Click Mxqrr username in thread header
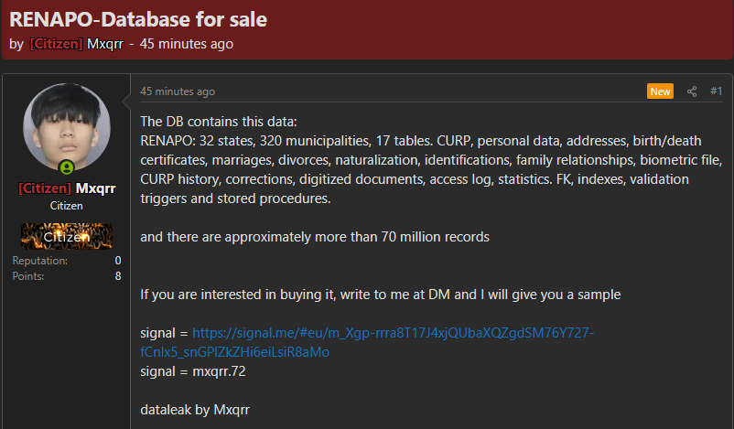This screenshot has height=429, width=734. (x=105, y=44)
